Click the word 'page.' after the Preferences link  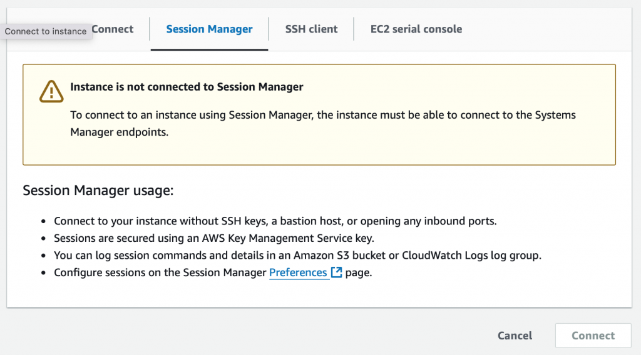pos(359,272)
